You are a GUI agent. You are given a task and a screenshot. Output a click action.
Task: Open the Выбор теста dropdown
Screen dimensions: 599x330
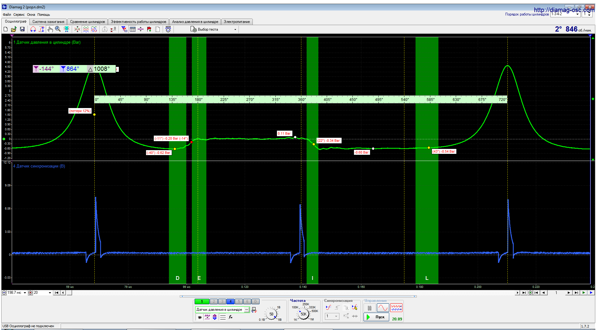[213, 29]
